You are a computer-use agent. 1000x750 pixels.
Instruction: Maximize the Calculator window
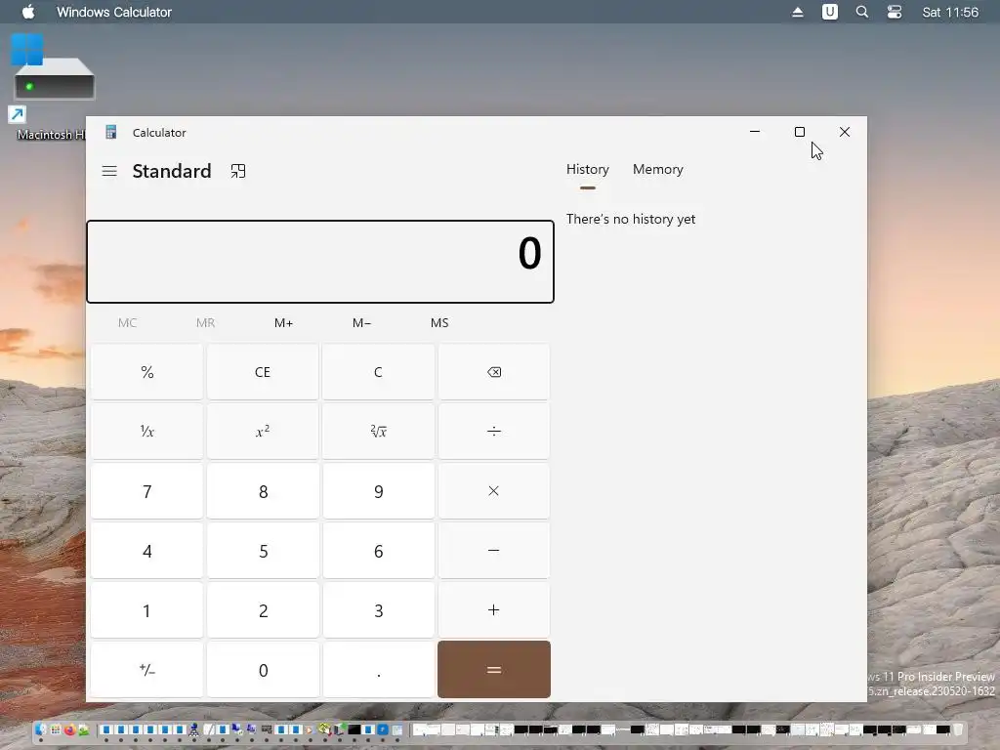click(799, 132)
